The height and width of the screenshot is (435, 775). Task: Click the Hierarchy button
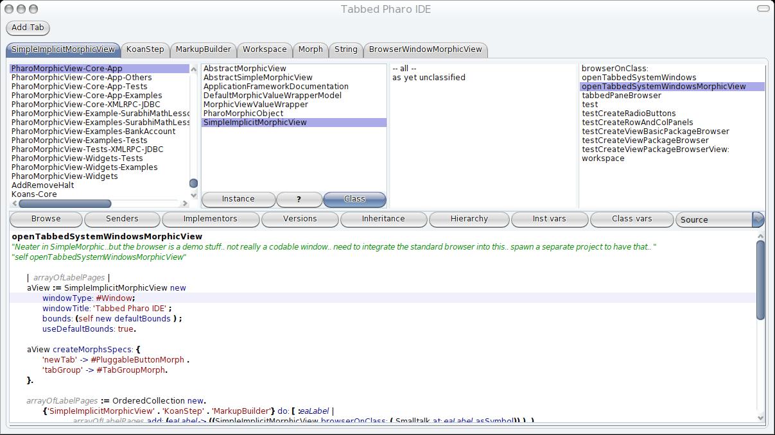pyautogui.click(x=469, y=219)
